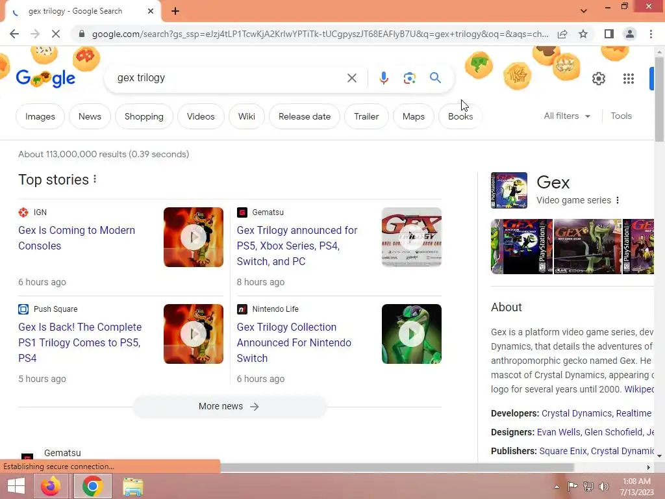Play the Push Square story thumbnail
The width and height of the screenshot is (665, 499).
point(194,334)
